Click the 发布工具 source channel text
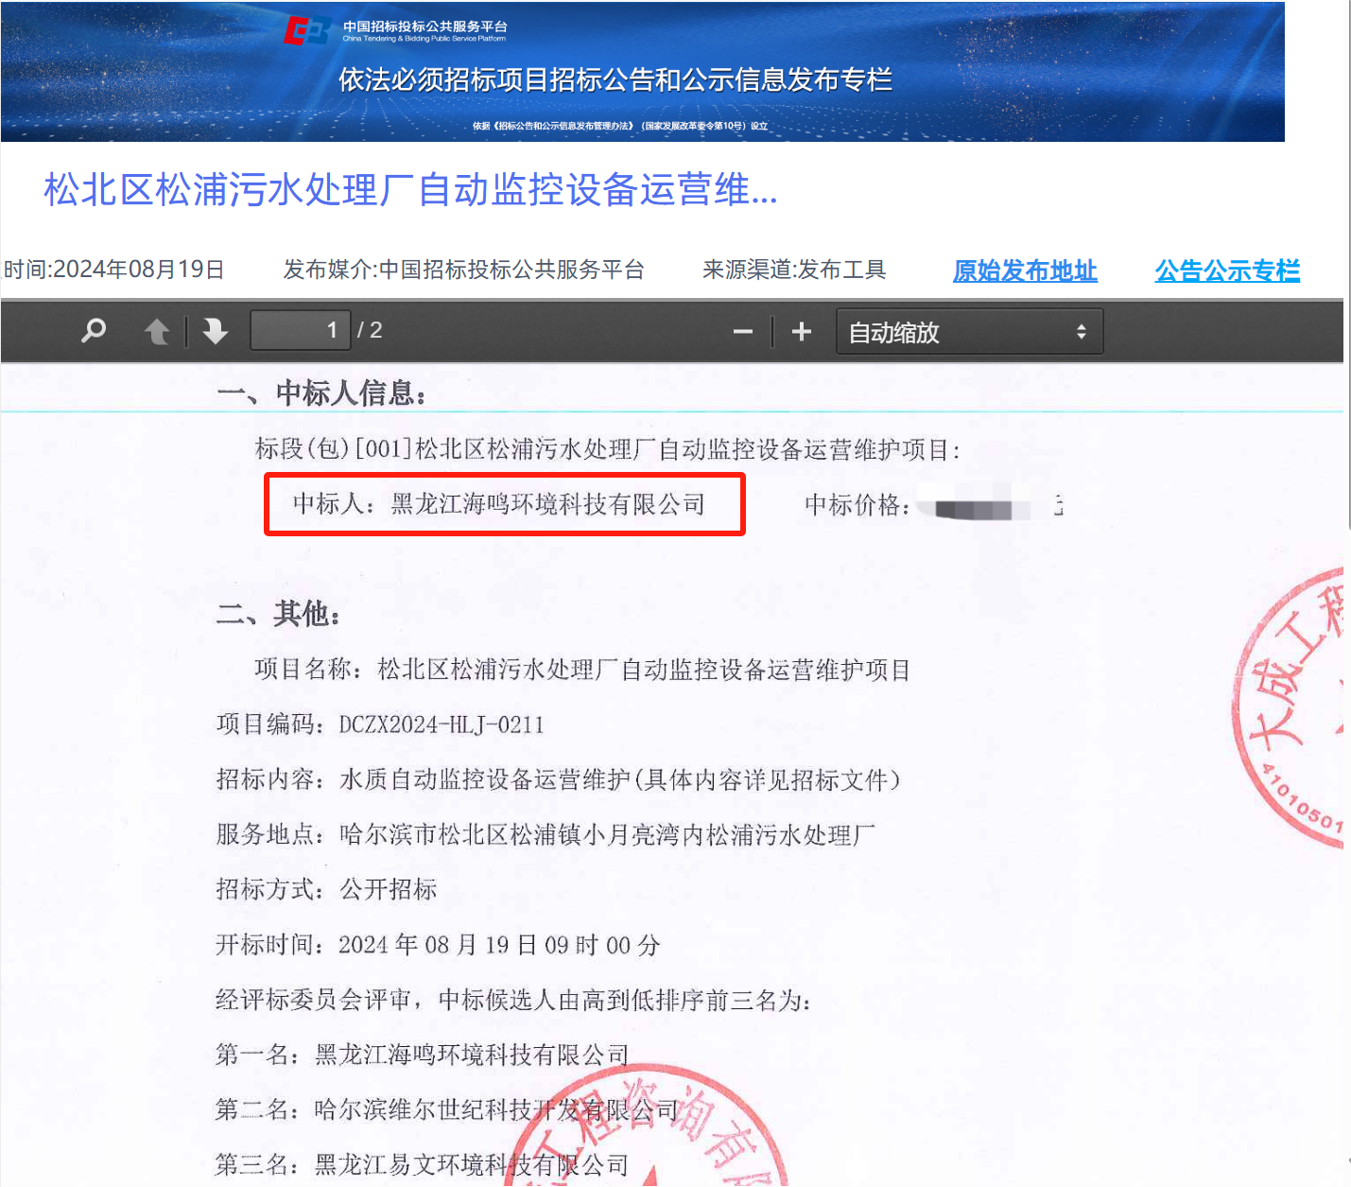The height and width of the screenshot is (1187, 1351). pos(840,270)
